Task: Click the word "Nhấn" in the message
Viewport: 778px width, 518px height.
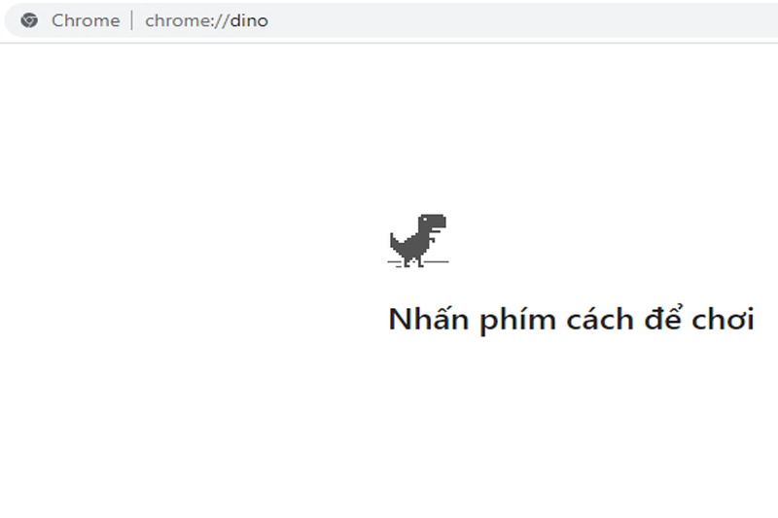Action: tap(429, 319)
